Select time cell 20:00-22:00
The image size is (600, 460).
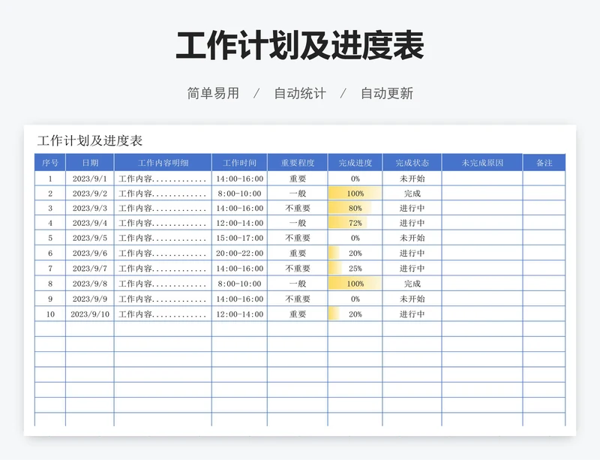coord(239,253)
